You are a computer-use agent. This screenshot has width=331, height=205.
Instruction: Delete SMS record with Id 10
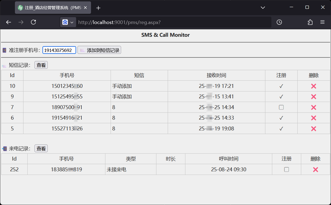coord(313,86)
